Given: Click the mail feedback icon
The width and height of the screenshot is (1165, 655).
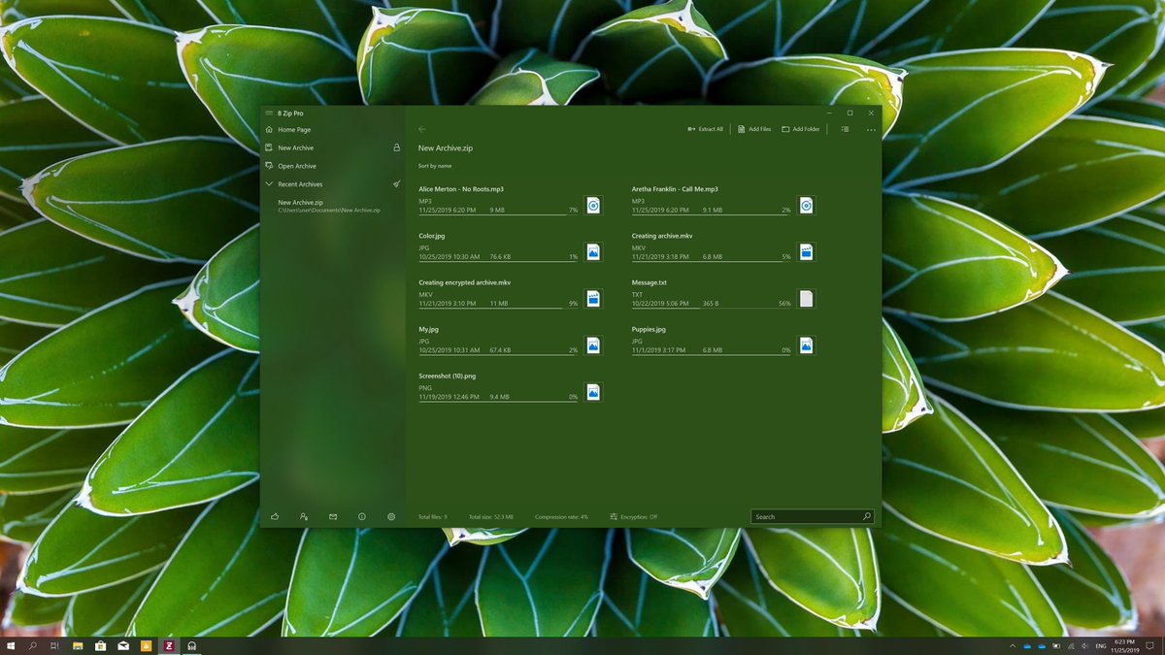Looking at the screenshot, I should [333, 517].
